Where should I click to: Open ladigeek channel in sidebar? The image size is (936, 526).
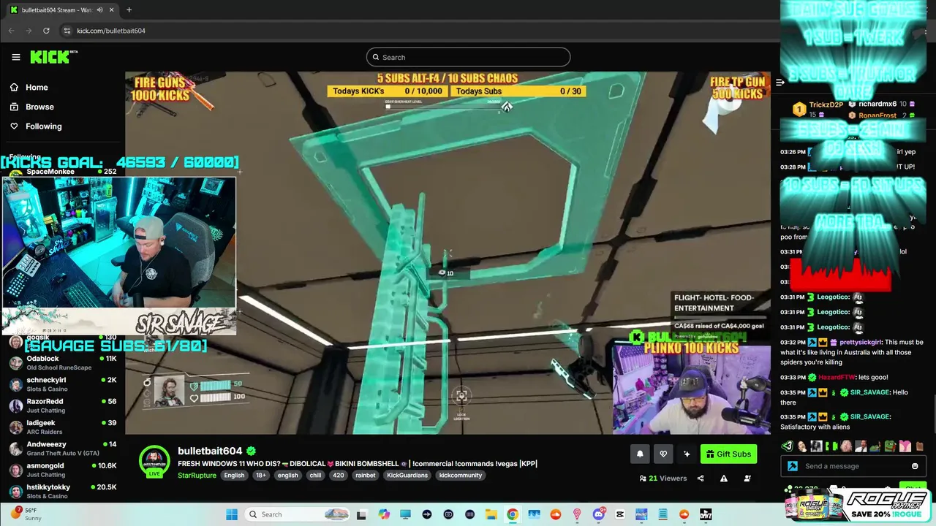pyautogui.click(x=62, y=427)
